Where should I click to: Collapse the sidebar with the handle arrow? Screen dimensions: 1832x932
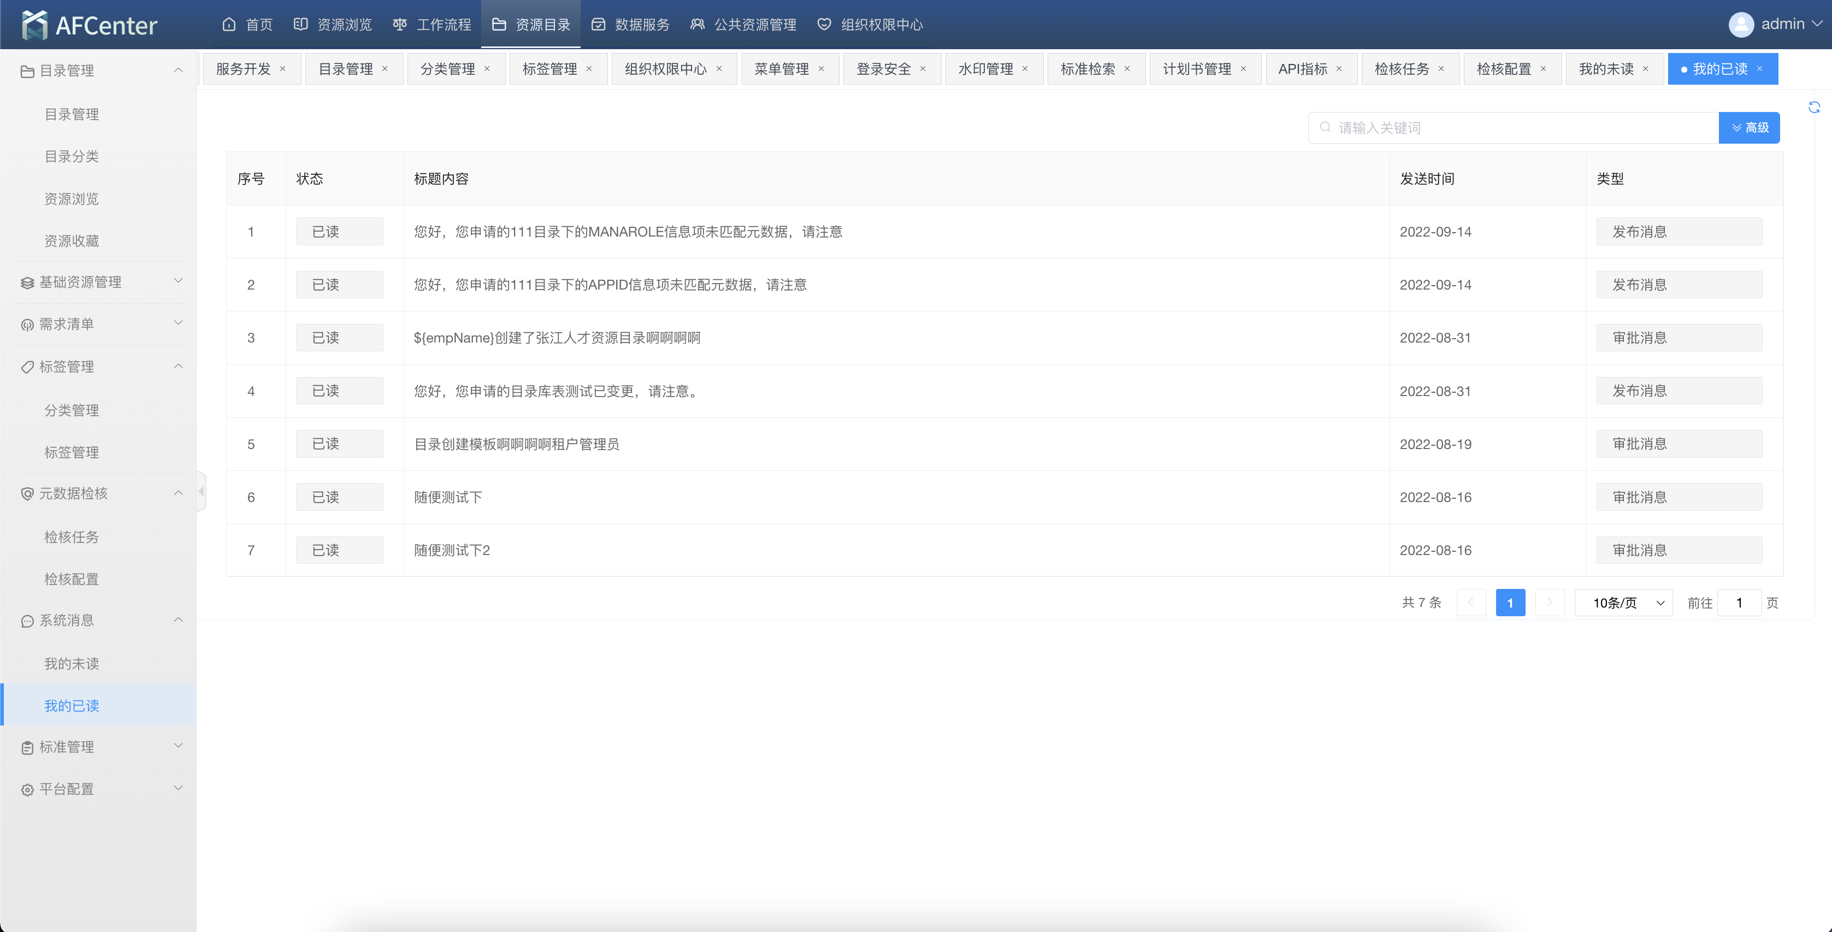[x=201, y=491]
